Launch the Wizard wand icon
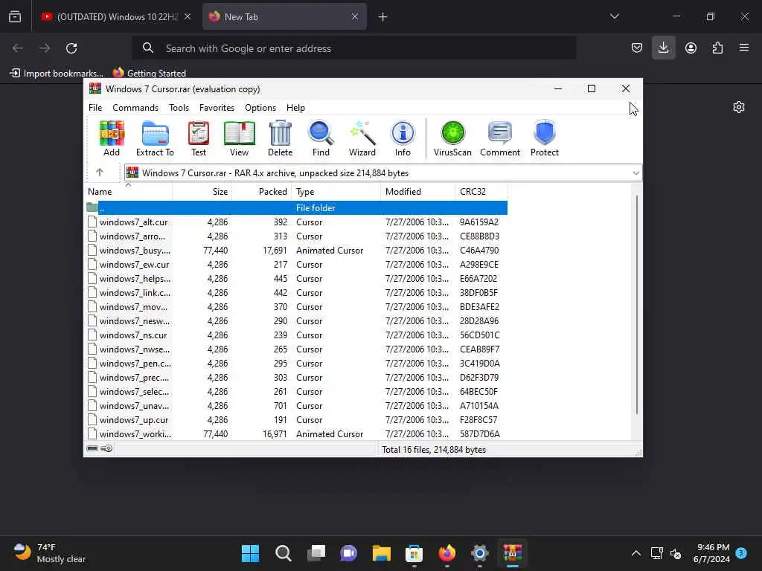This screenshot has height=571, width=762. [x=362, y=138]
